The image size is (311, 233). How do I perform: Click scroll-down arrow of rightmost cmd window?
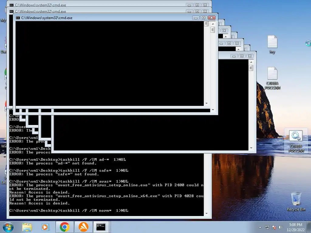[251, 148]
